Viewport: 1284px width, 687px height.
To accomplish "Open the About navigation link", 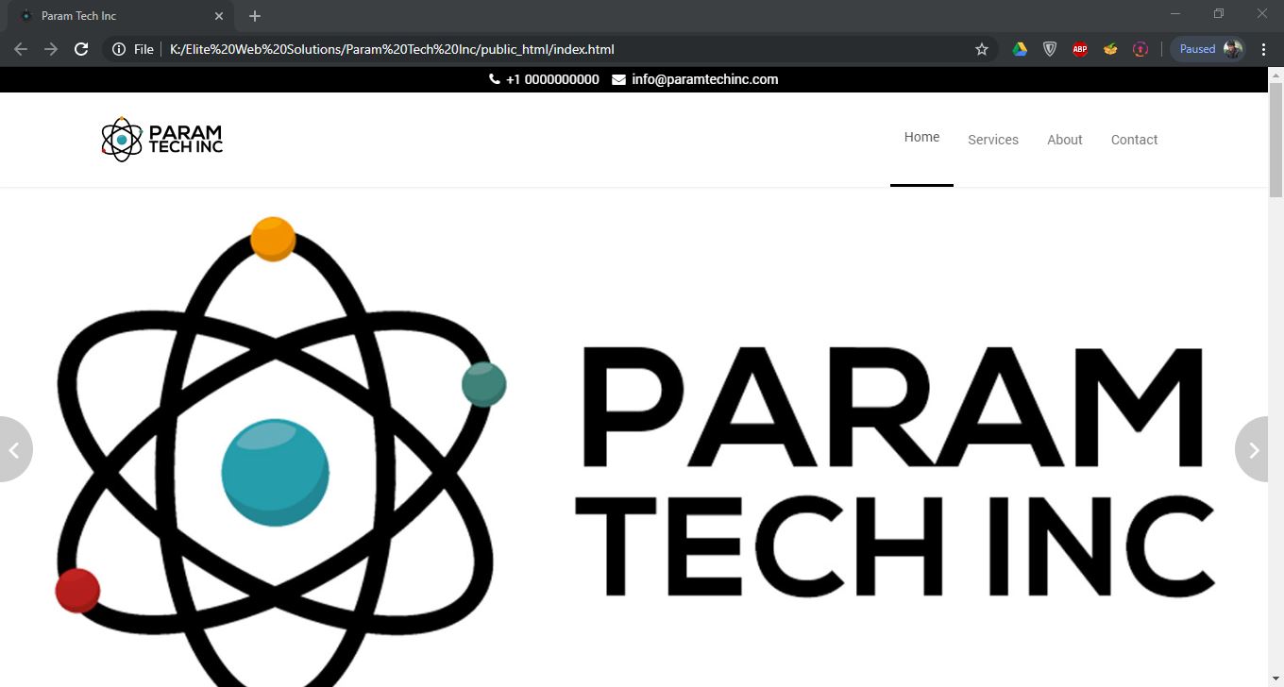I will pos(1065,140).
